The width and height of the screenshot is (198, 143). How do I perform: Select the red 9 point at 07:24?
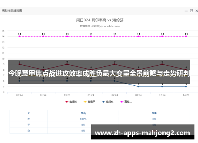click(114, 64)
